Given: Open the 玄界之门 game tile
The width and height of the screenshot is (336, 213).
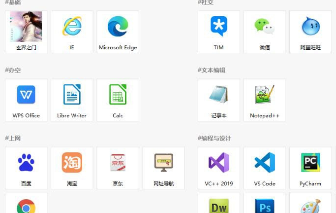Looking at the screenshot, I should point(26,32).
